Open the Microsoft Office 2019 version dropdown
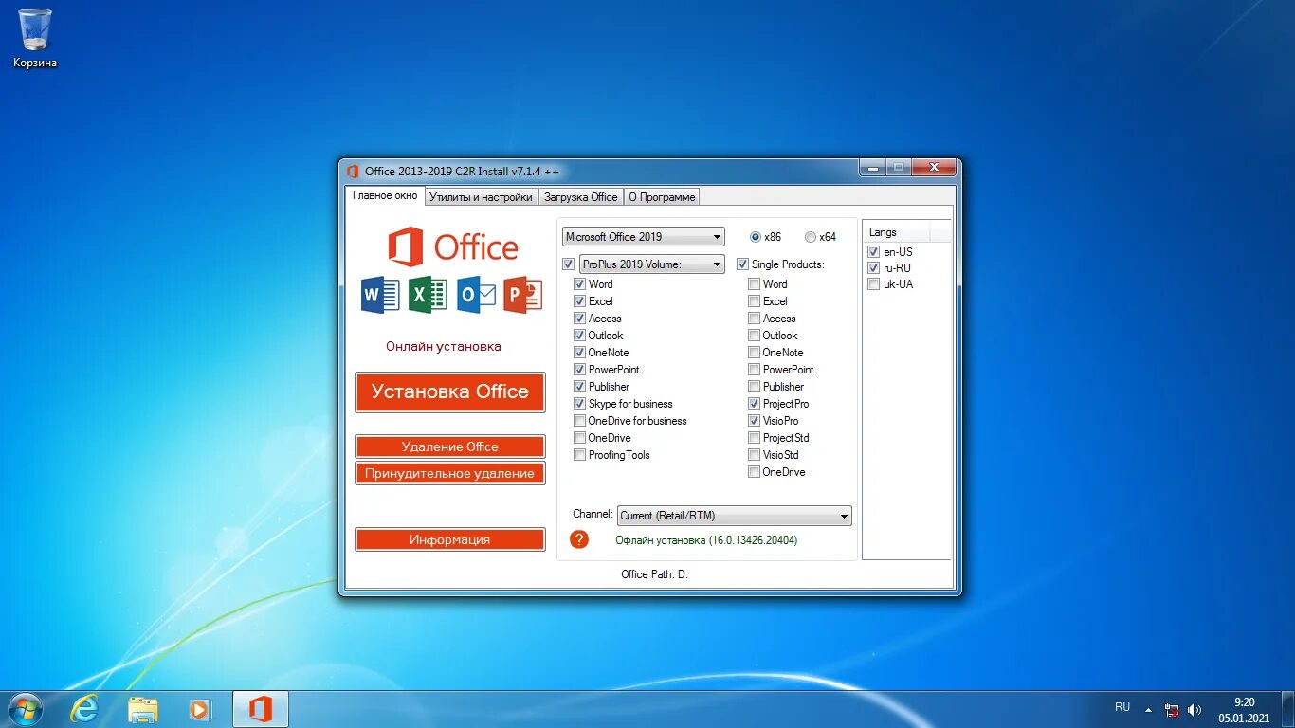1295x728 pixels. [x=644, y=237]
